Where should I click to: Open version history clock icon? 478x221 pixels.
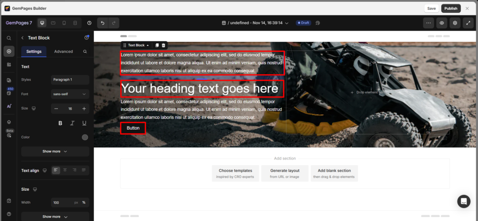coord(89,22)
